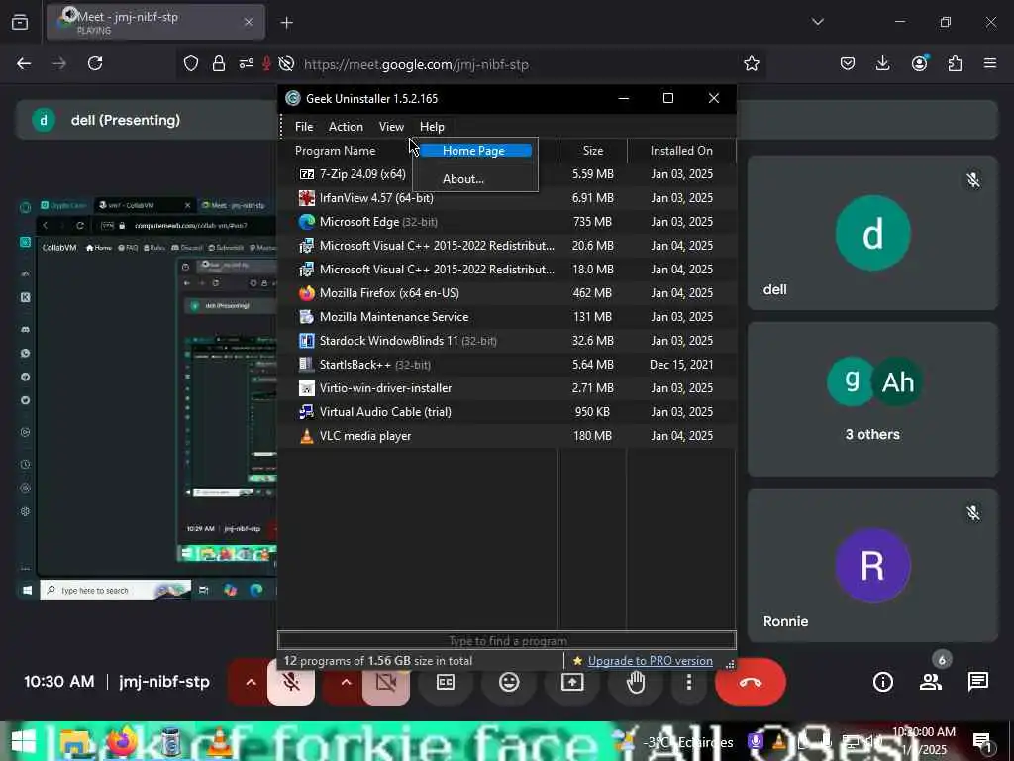The height and width of the screenshot is (761, 1014).
Task: Select the Microsoft Edge icon in list
Action: click(307, 222)
